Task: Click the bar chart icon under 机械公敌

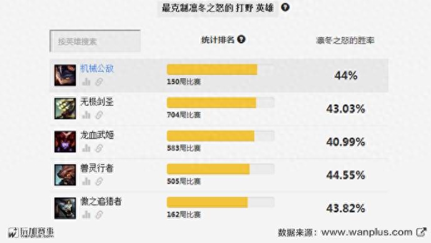Action: 86,82
